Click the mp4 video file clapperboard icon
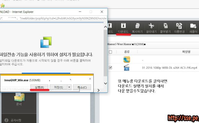The height and width of the screenshot is (123, 199). (x=127, y=67)
